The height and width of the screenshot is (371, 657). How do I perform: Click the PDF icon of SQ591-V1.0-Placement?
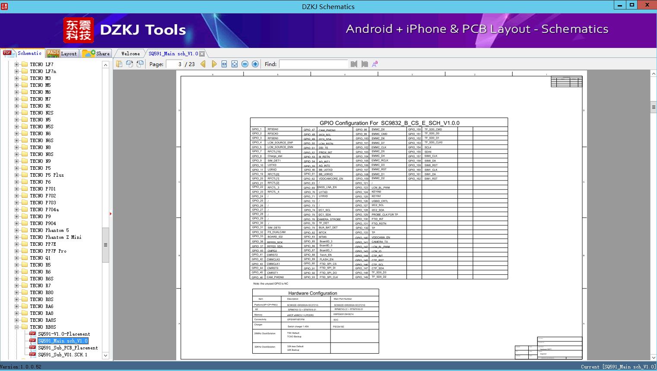coord(32,334)
